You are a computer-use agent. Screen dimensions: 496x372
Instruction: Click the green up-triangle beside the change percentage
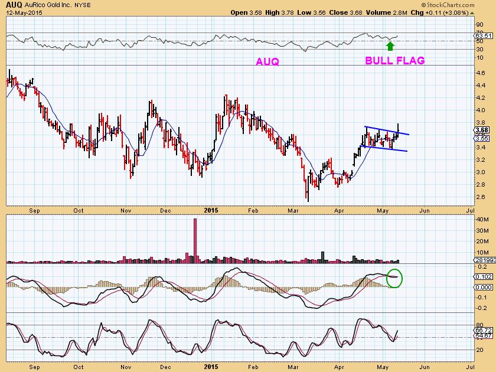472,13
